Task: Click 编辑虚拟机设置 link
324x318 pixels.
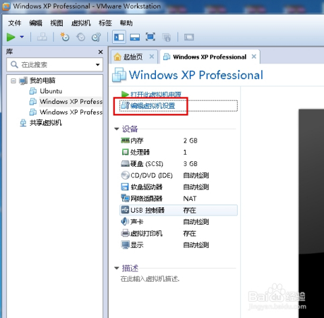Action: [153, 105]
